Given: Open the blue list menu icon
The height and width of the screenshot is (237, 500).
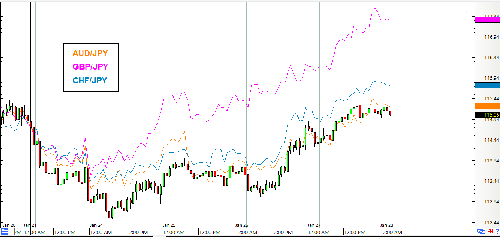Looking at the screenshot, I should point(6,232).
